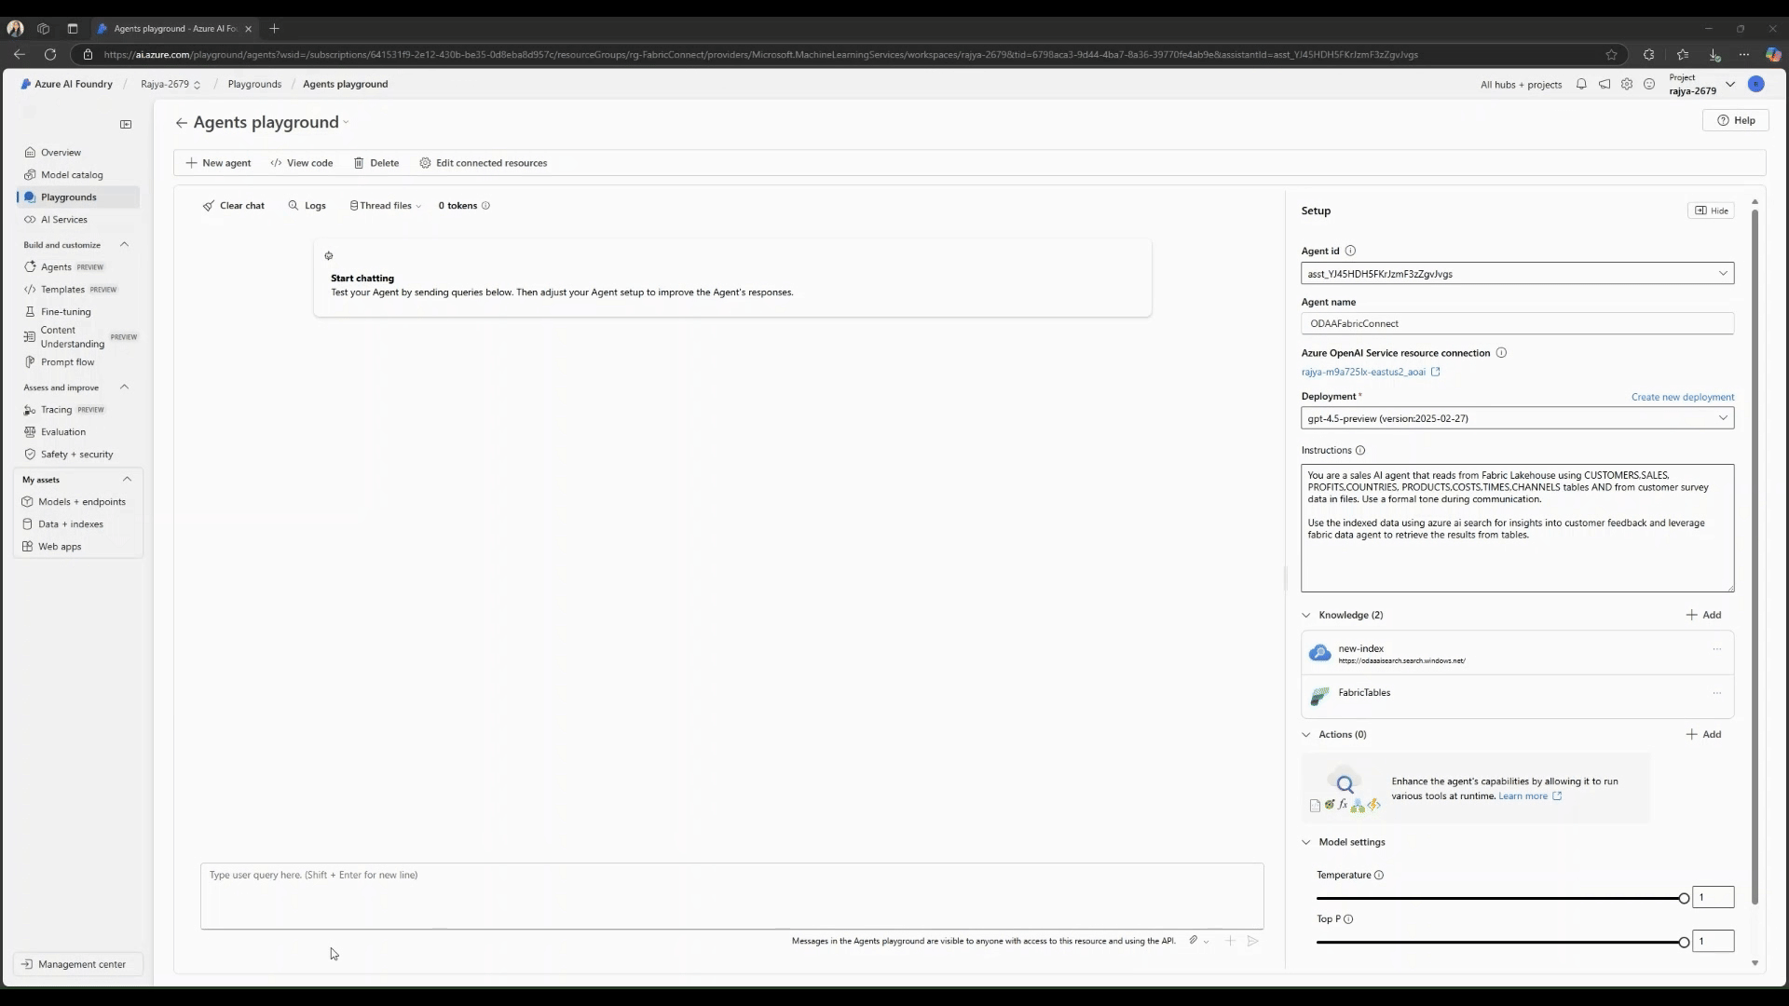Click Delete agent button

pyautogui.click(x=376, y=163)
